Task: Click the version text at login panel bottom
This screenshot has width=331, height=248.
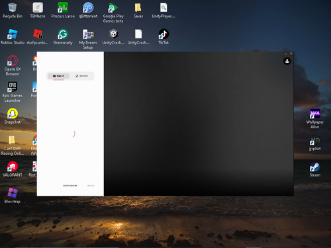Action: 91,186
